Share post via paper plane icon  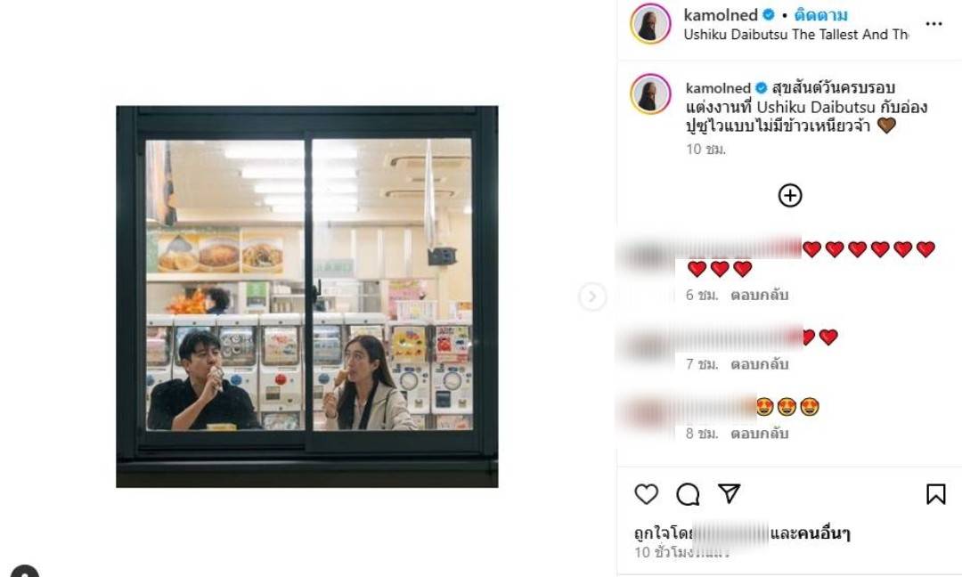click(729, 493)
